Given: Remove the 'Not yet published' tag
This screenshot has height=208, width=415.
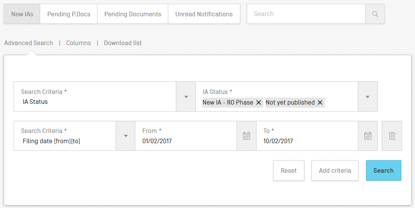Looking at the screenshot, I should click(320, 102).
